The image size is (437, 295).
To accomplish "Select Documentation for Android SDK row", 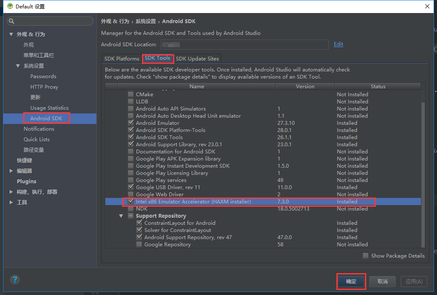I will click(x=263, y=151).
